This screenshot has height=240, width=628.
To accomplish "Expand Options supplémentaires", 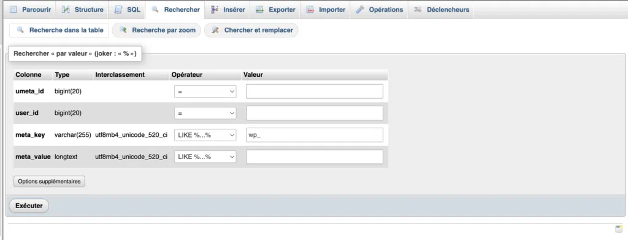I will point(49,182).
